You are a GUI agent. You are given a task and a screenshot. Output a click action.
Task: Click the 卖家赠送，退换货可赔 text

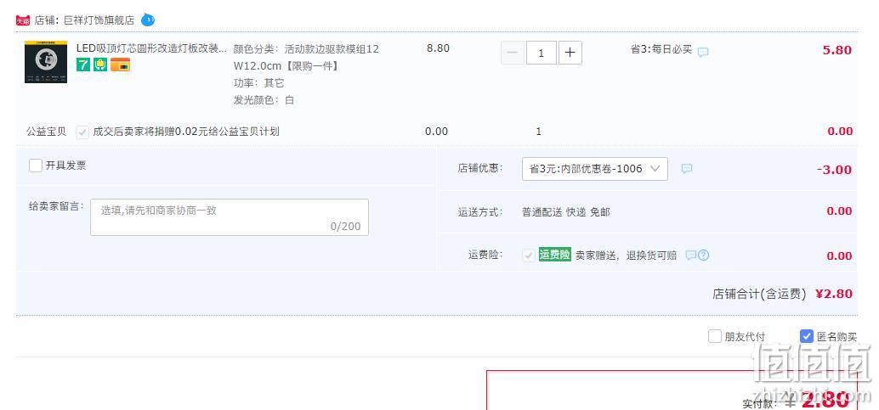pyautogui.click(x=627, y=256)
